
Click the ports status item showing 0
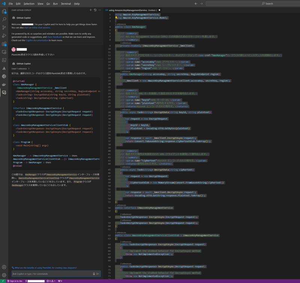pos(60,281)
